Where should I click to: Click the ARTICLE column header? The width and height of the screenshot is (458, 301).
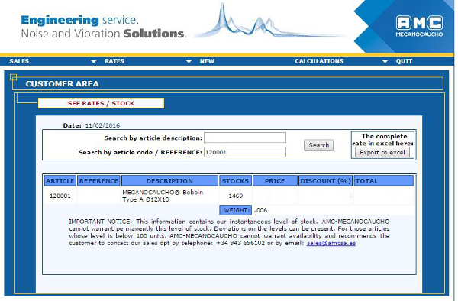[60, 180]
